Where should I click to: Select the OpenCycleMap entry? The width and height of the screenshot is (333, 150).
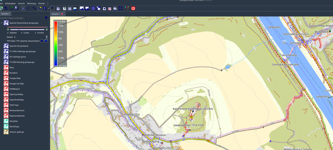pos(16,94)
